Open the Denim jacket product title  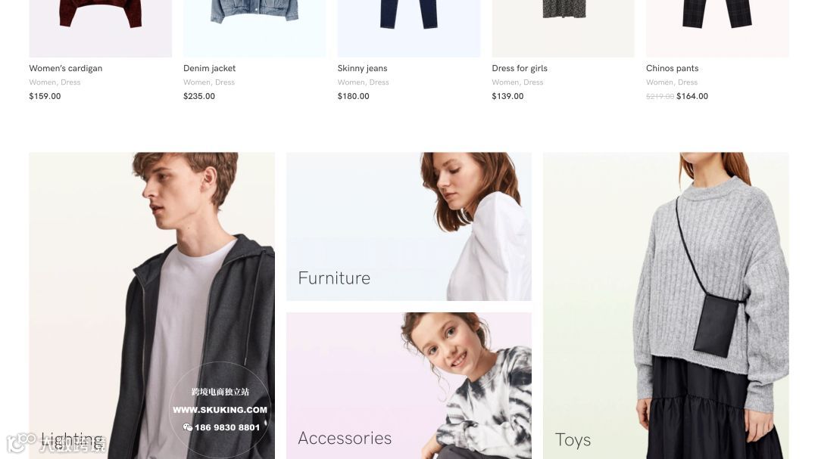(x=209, y=68)
